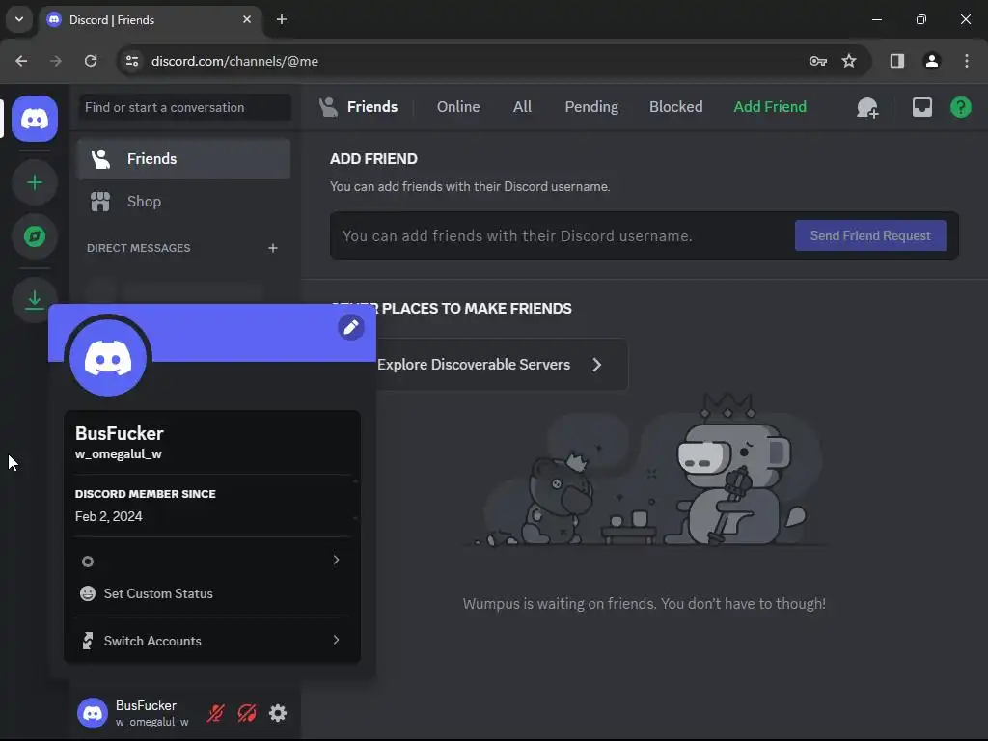Switch to the Blocked tab
The height and width of the screenshot is (741, 988).
tap(676, 107)
